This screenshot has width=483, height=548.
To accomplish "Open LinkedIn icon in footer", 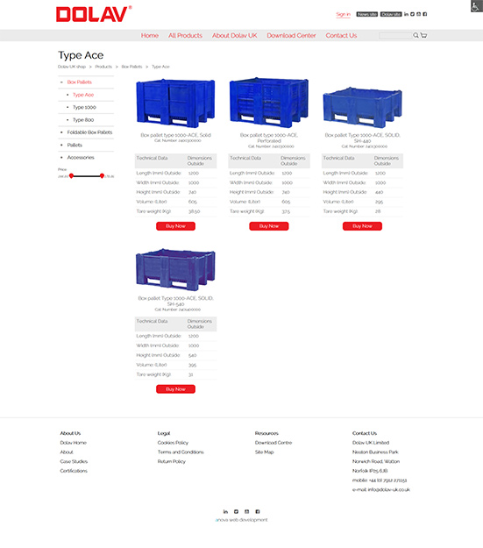I will [x=225, y=512].
